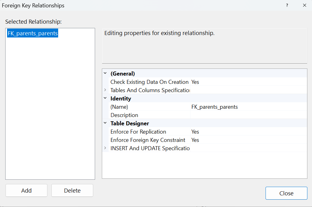Click the Yes value for Check Existing Data
312x207 pixels.
195,82
